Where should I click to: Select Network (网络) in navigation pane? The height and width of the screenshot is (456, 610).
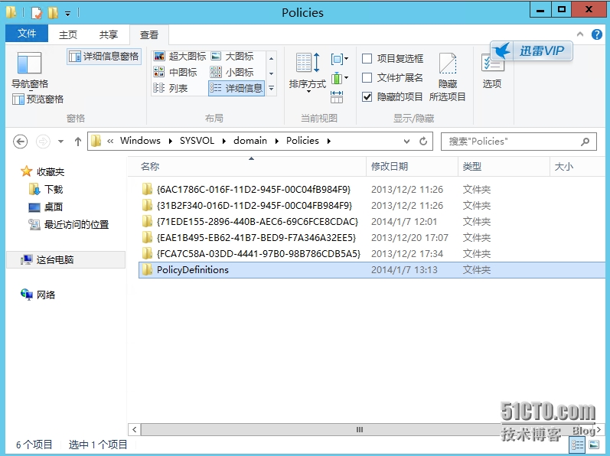[38, 295]
